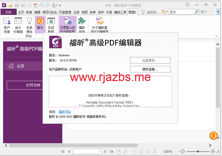The height and width of the screenshot is (156, 222).
Task: Click the touch mode hand icon
Action: pos(54,5)
